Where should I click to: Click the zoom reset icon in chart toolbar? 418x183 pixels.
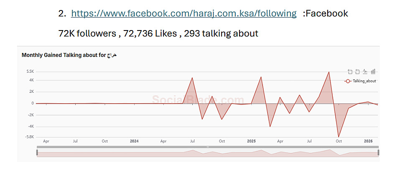click(357, 71)
